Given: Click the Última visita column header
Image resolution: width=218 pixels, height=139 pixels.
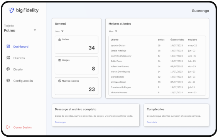Looking at the screenshot, I should tap(177, 40).
